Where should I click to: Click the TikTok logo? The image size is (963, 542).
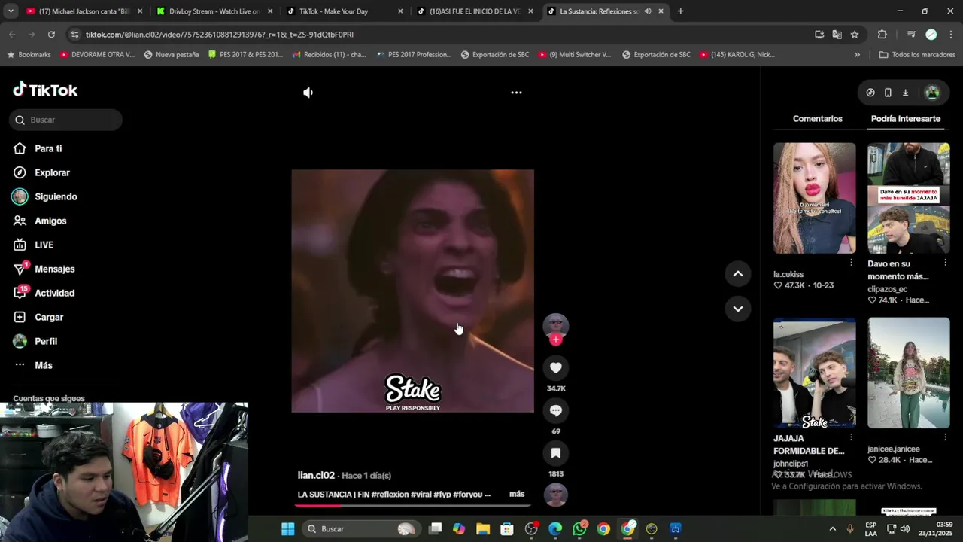coord(45,90)
